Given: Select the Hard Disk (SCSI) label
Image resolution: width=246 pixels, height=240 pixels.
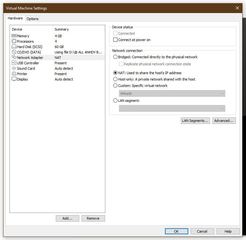Looking at the screenshot, I should [29, 47].
